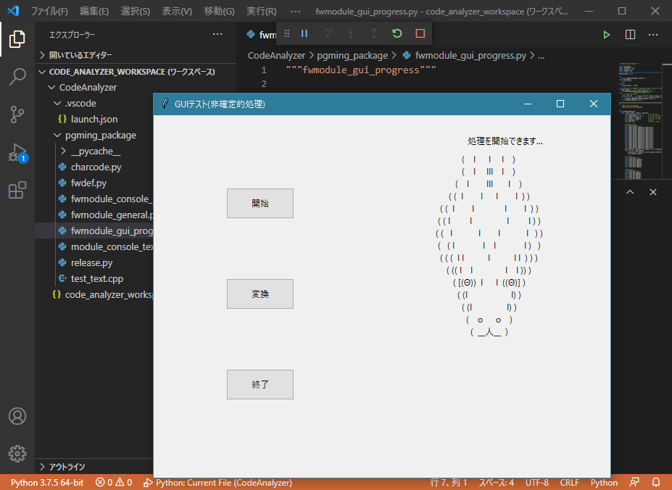The height and width of the screenshot is (490, 672).
Task: Select Python 3.7.5 64-bit interpreter in status bar
Action: click(47, 482)
